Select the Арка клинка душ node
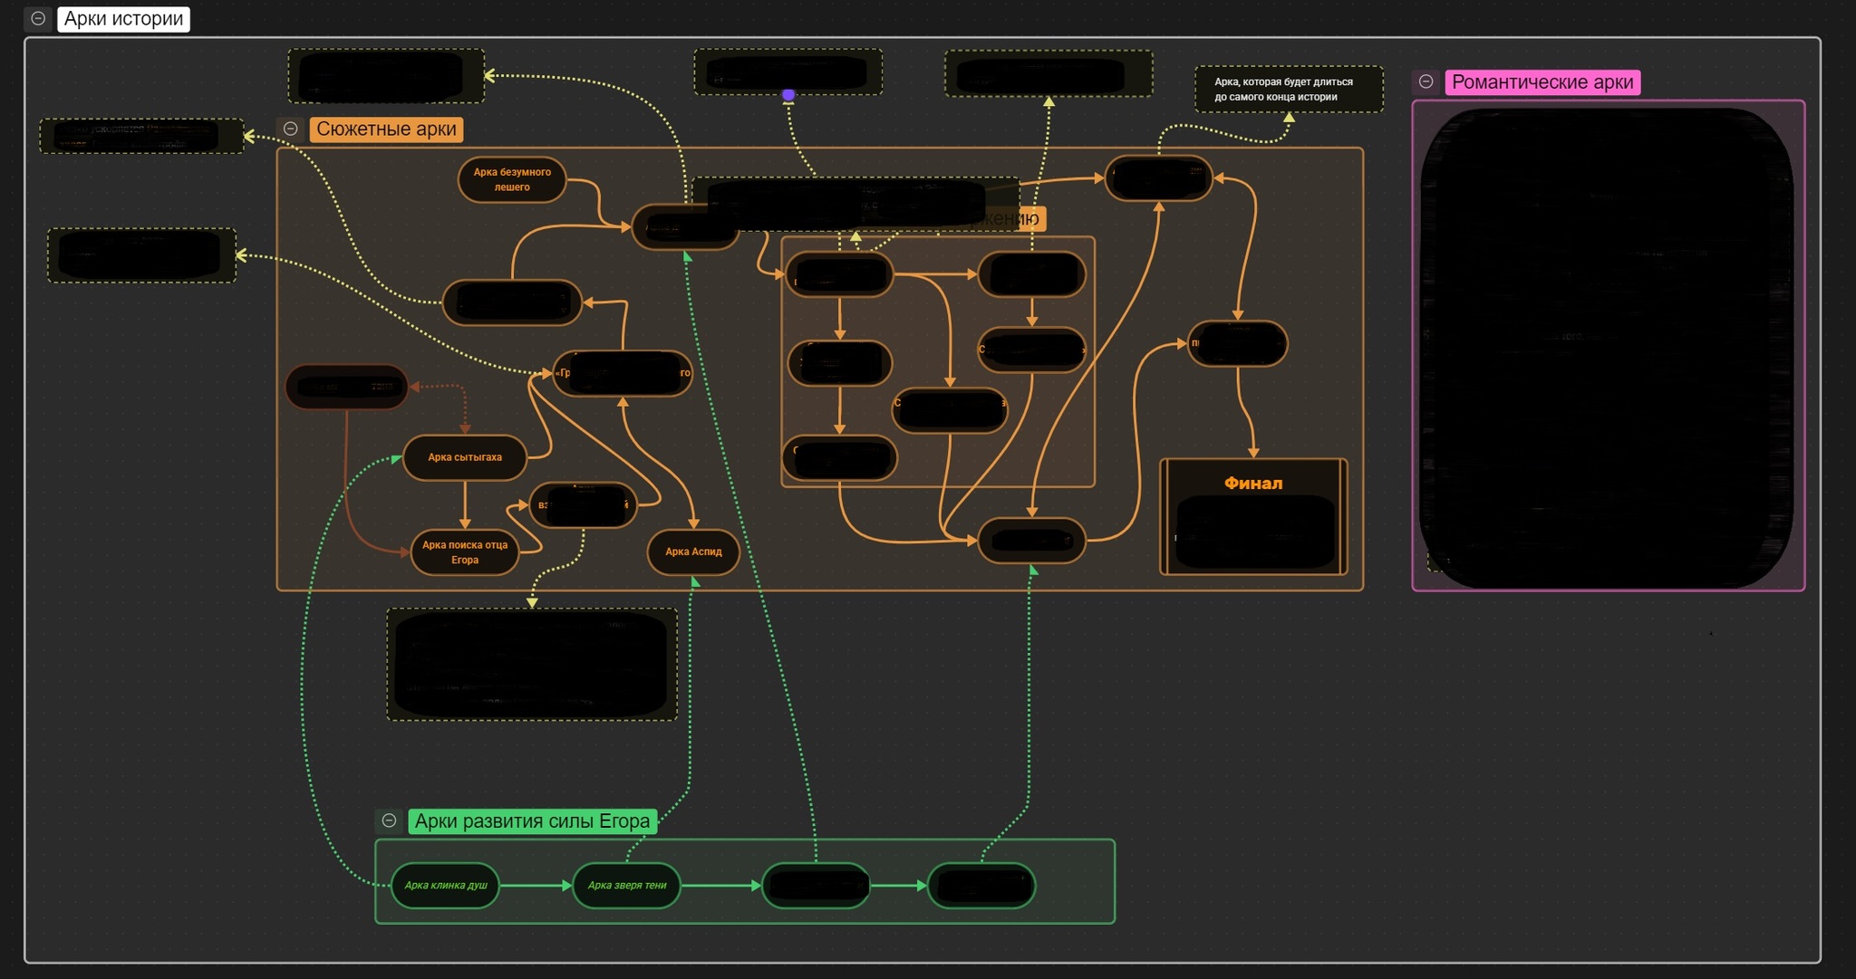 446,886
